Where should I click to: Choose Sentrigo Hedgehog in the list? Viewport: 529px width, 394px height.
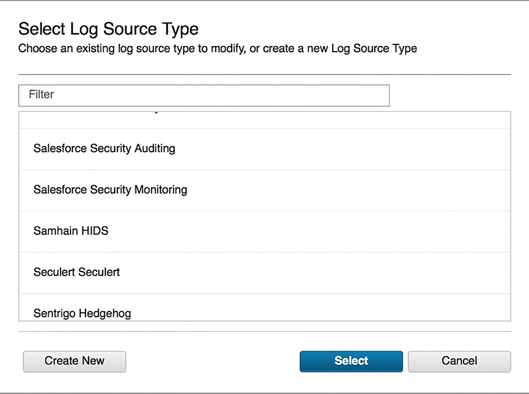(x=264, y=307)
